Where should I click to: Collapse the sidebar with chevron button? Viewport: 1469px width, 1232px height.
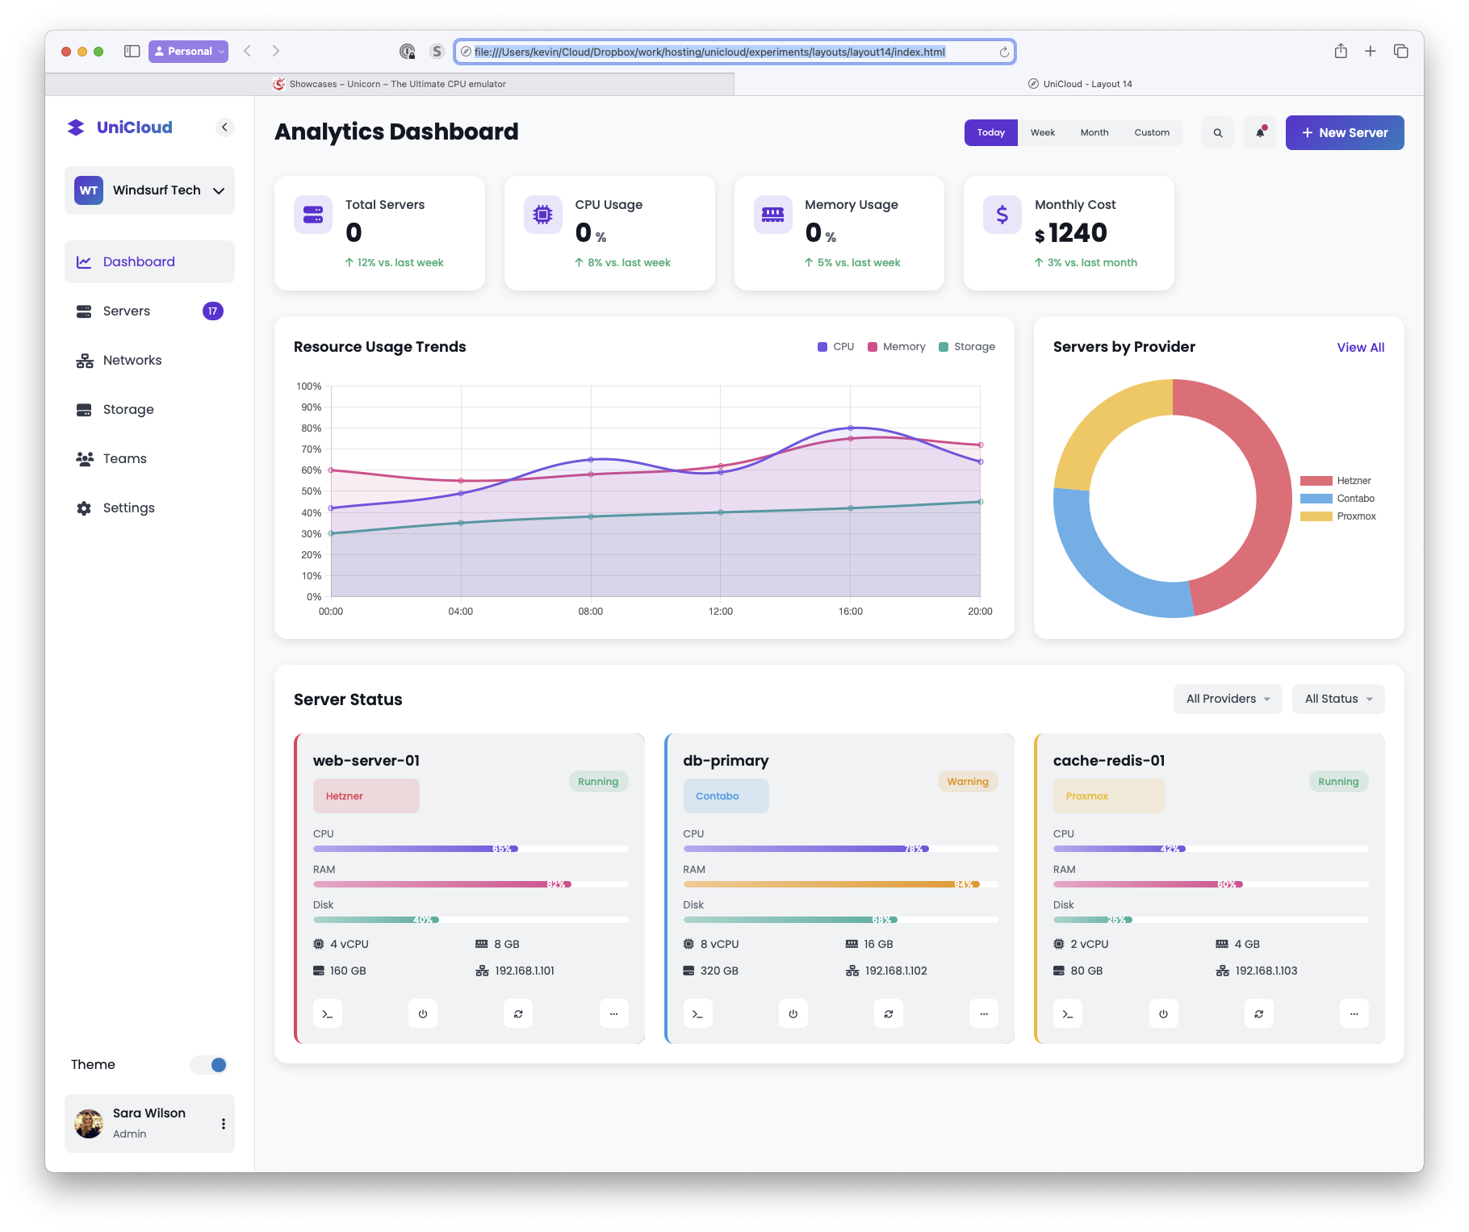pyautogui.click(x=224, y=127)
